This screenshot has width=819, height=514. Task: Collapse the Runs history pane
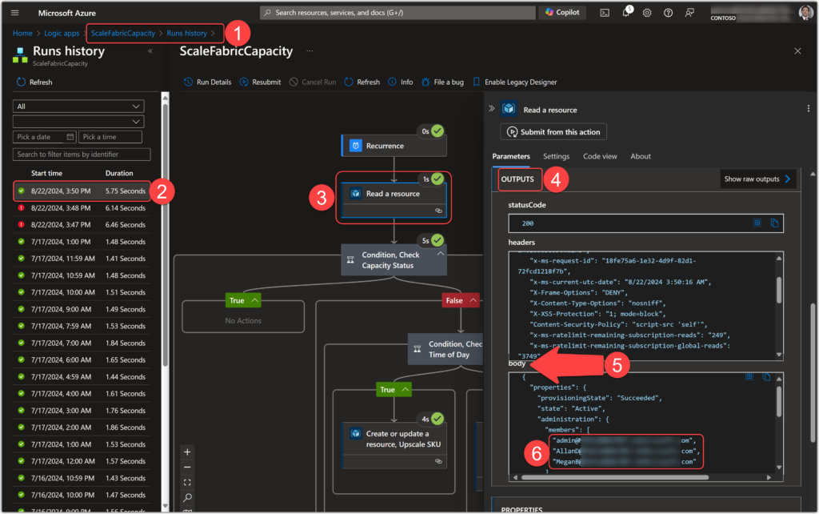(x=150, y=51)
